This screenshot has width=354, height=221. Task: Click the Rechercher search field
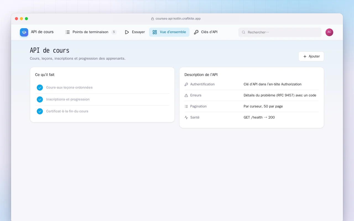click(x=280, y=32)
